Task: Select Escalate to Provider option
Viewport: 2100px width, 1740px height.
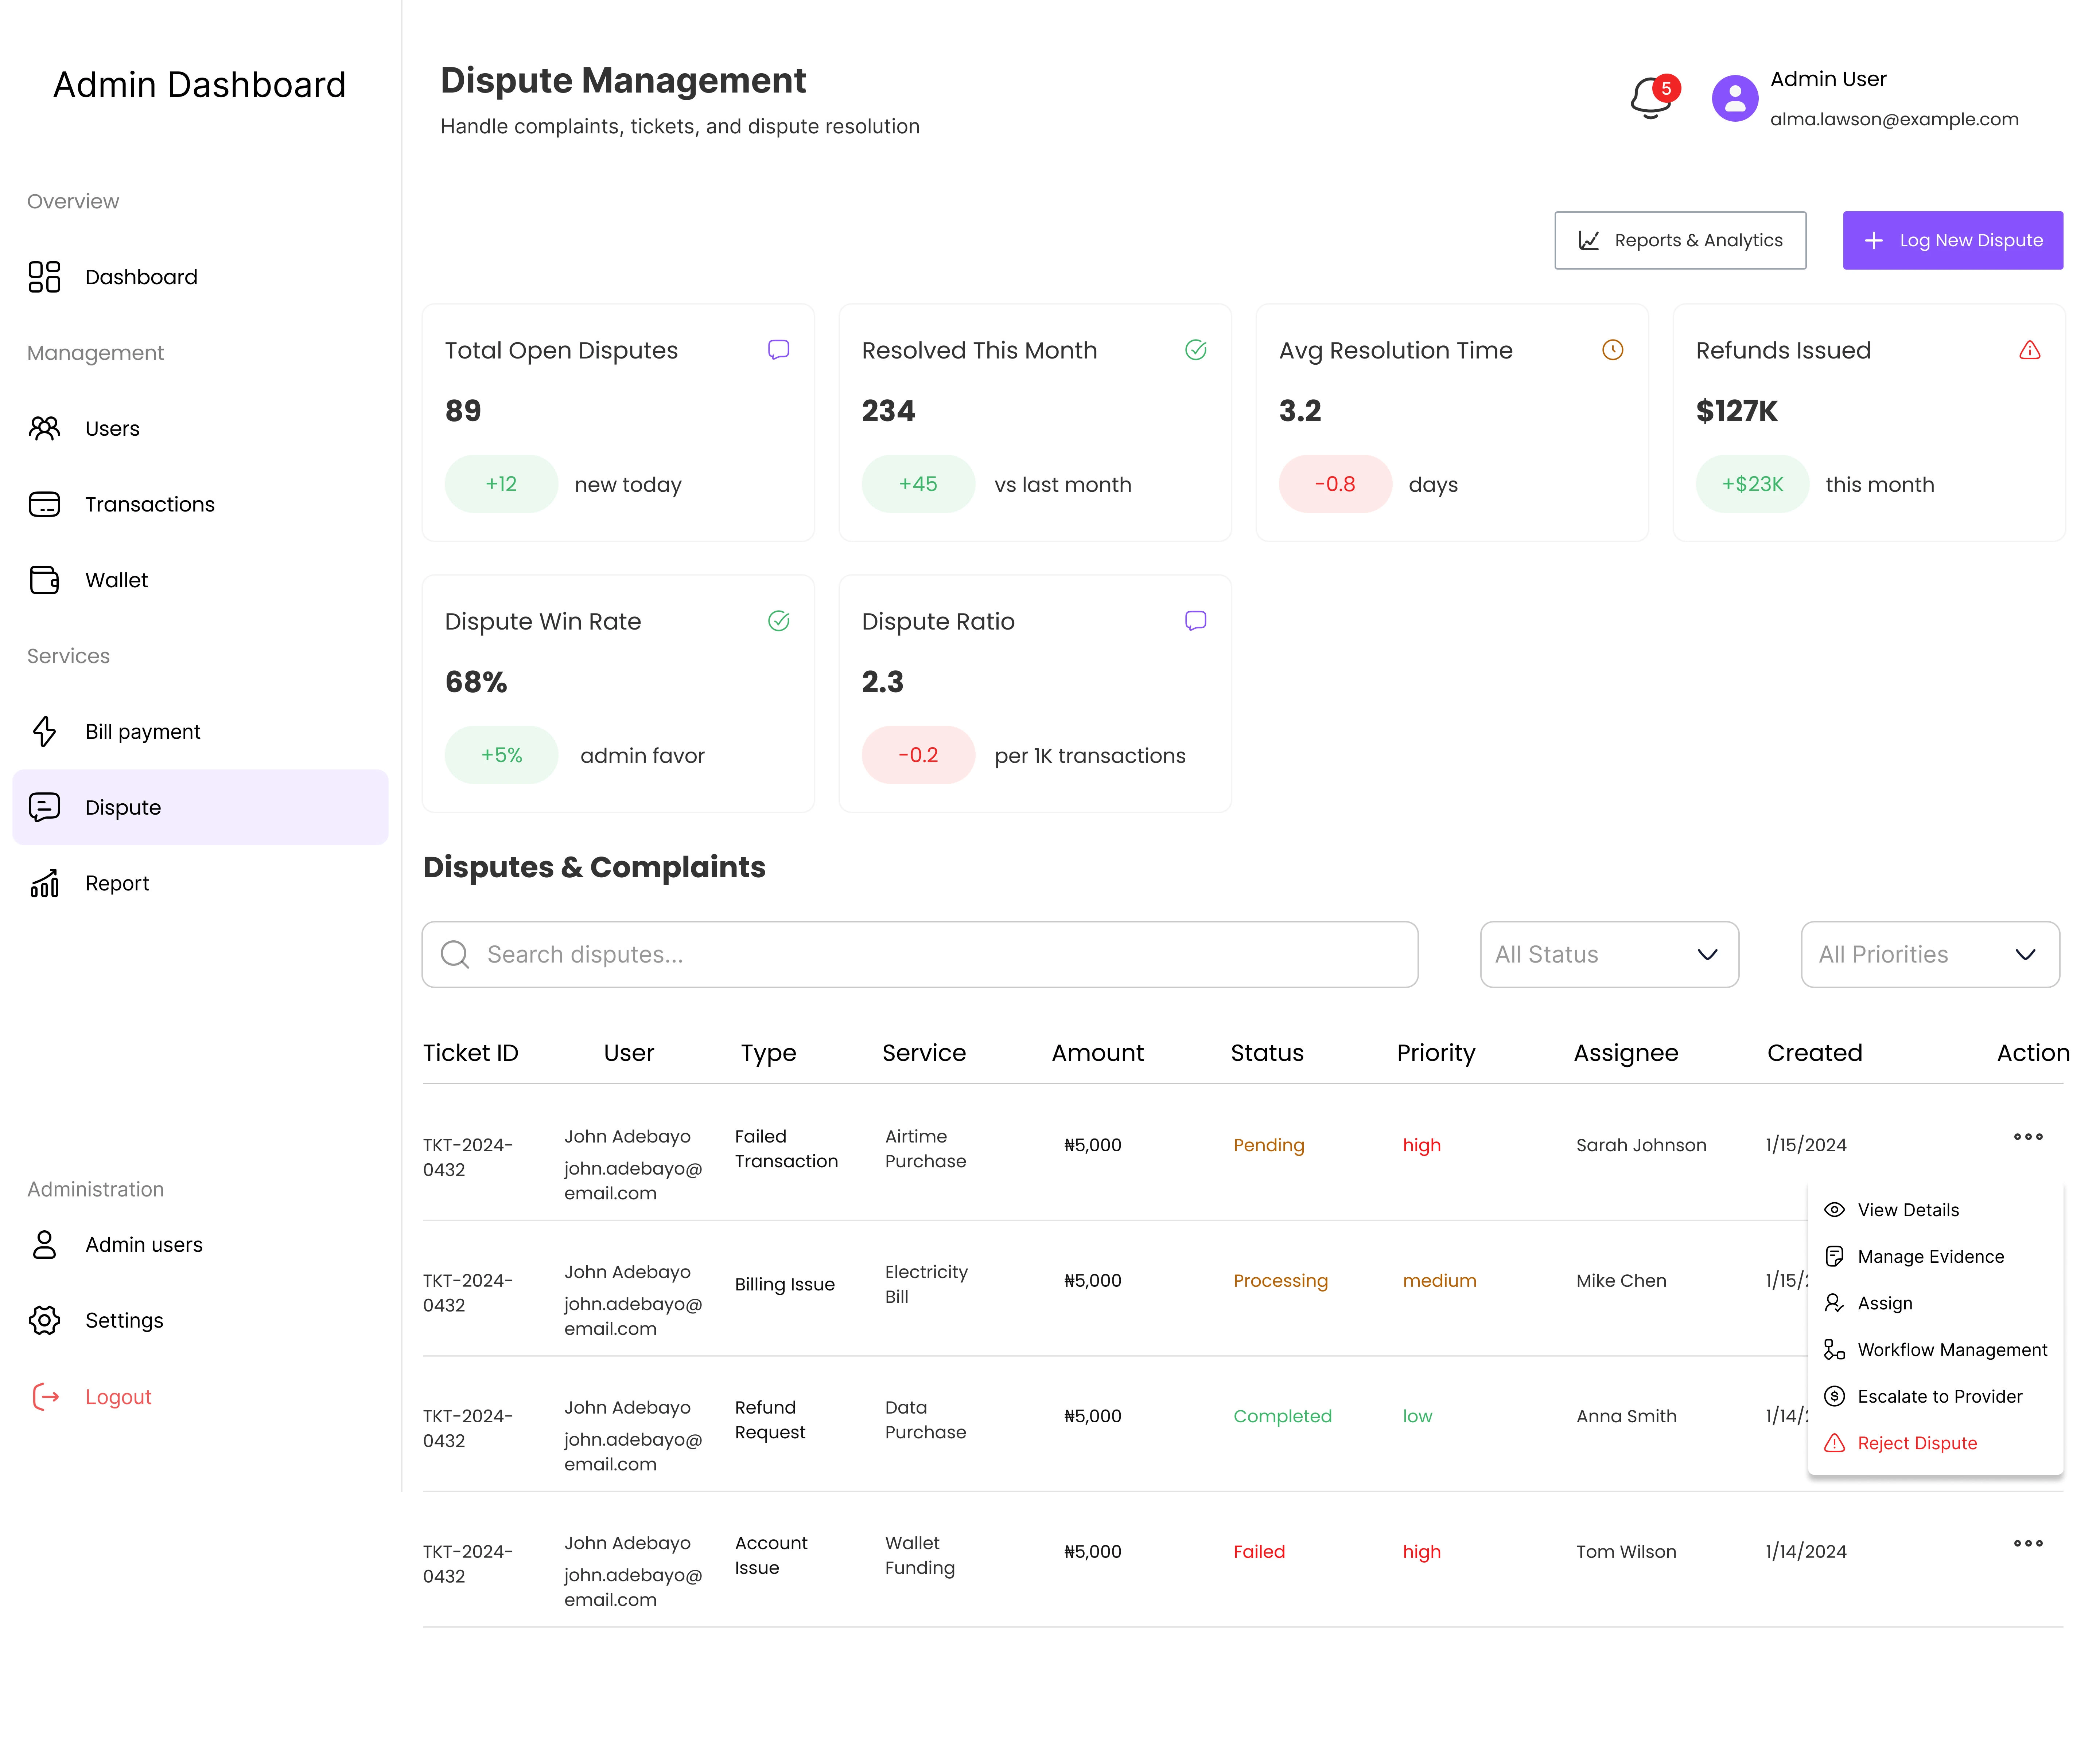Action: [x=1939, y=1396]
